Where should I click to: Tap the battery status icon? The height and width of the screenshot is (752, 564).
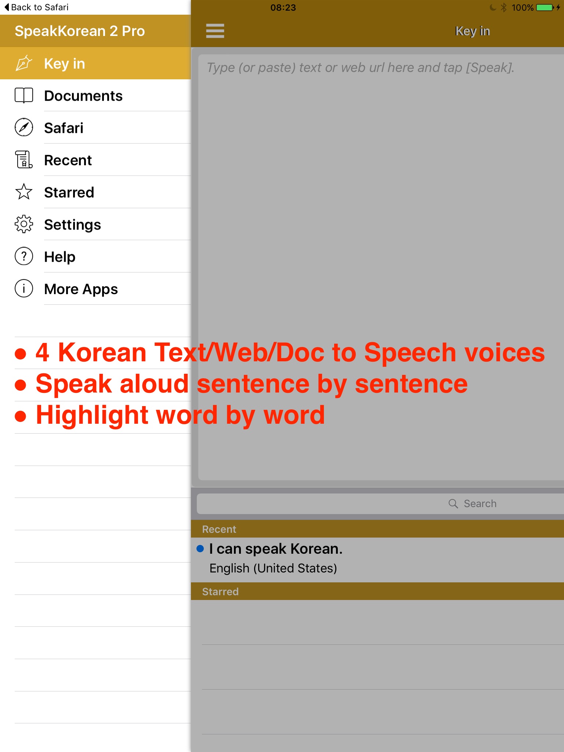coord(545,7)
